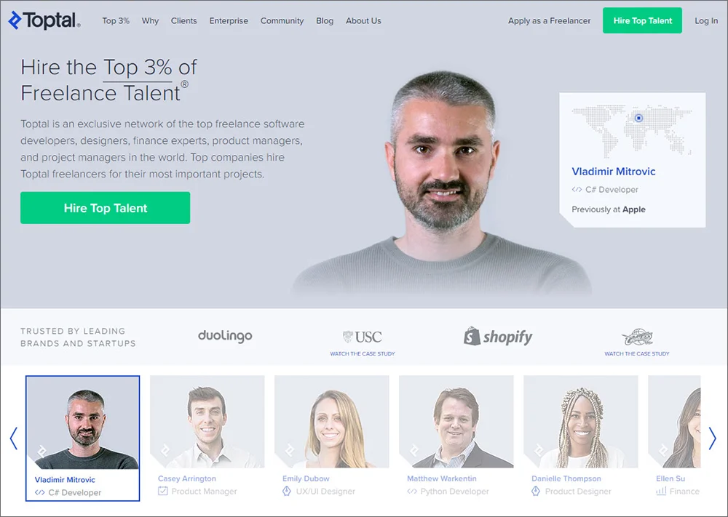728x517 pixels.
Task: Select Casey Arrington profile thumbnail
Action: click(207, 422)
